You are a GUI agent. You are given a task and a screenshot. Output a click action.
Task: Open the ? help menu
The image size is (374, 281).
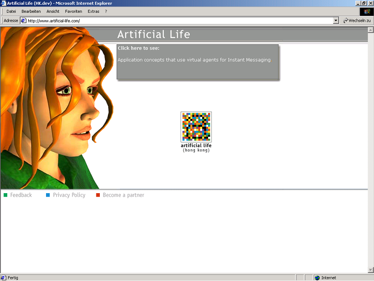coord(106,12)
